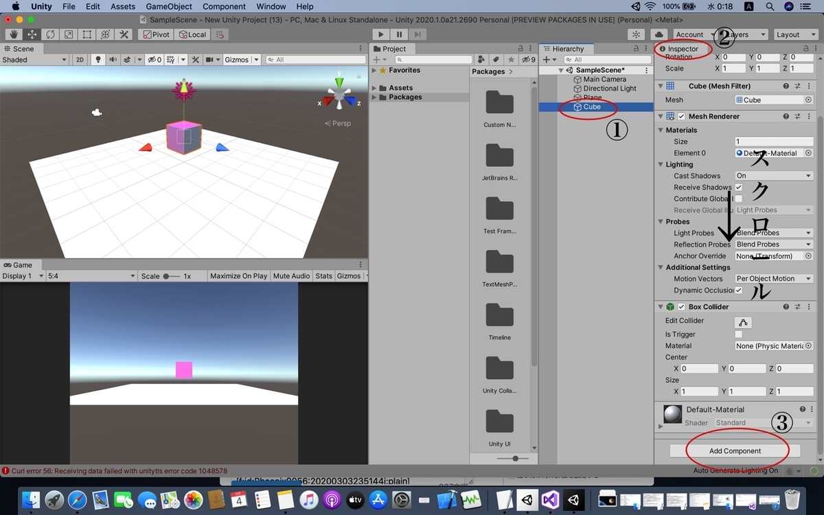Open Mesh Renderer help icon
This screenshot has width=824, height=515.
[x=786, y=117]
